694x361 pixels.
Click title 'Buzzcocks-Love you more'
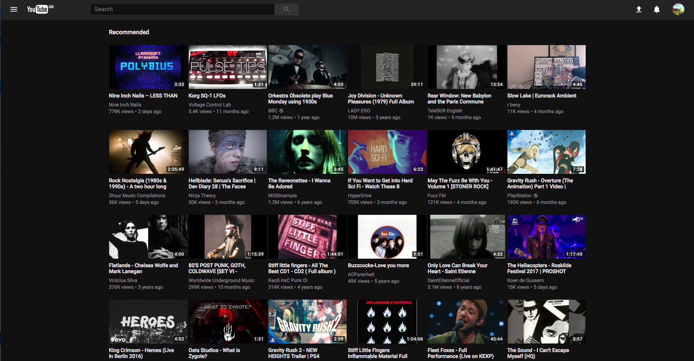click(378, 265)
